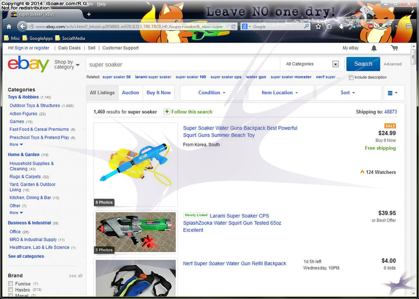This screenshot has height=299, width=419.
Task: Open the GoogleApps bookmarks folder
Action: tap(38, 38)
